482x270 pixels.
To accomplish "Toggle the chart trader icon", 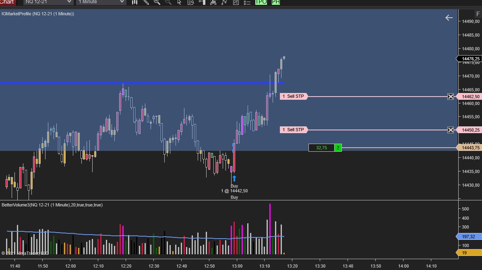I will 202,2.
